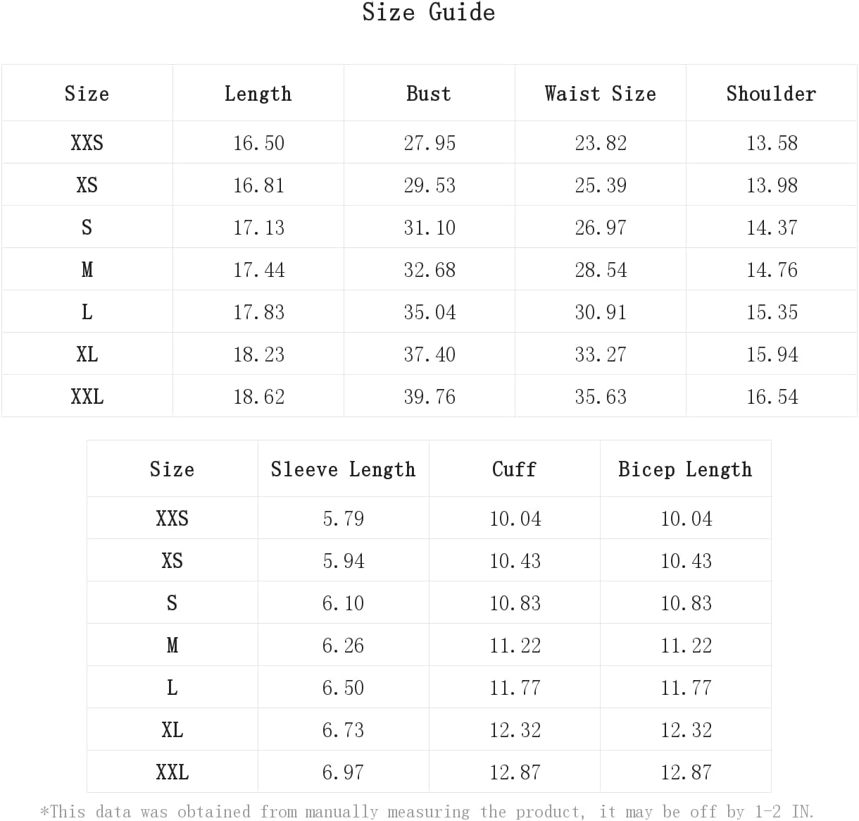Select Shoulder value 14.76
The width and height of the screenshot is (859, 821).
pyautogui.click(x=772, y=270)
